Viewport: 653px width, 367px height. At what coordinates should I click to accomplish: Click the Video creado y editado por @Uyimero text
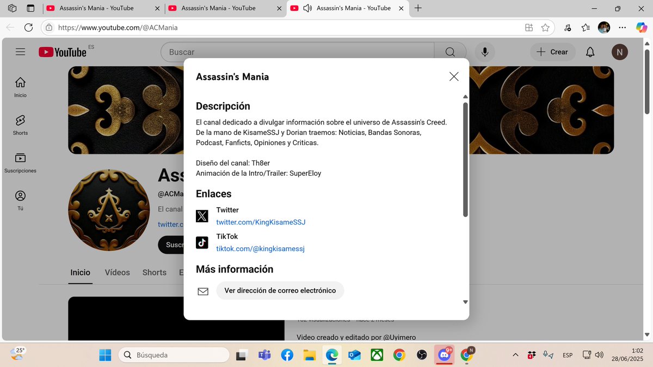click(356, 337)
